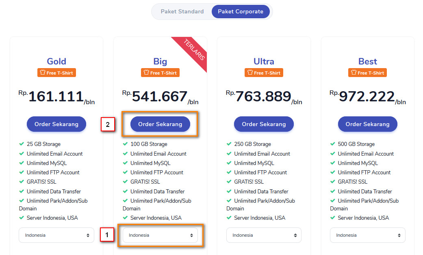Click the checkmark beside GRATIS! SSL under Ultra
The height and width of the screenshot is (255, 423).
click(x=228, y=182)
